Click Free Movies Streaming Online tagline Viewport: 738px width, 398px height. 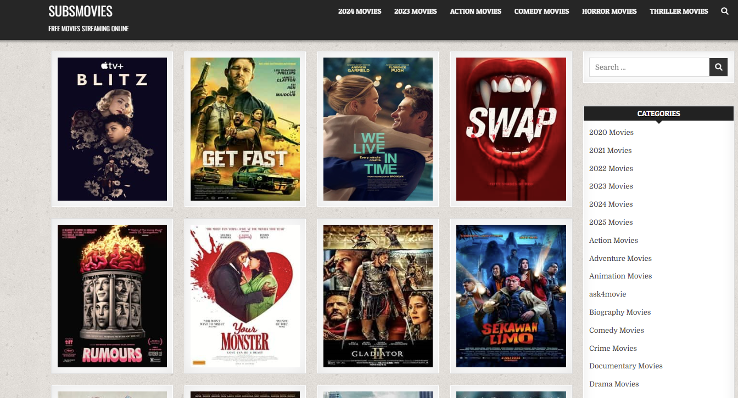(88, 29)
